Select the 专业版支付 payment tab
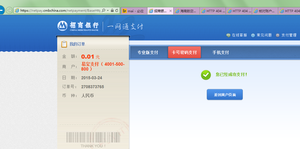 148,52
